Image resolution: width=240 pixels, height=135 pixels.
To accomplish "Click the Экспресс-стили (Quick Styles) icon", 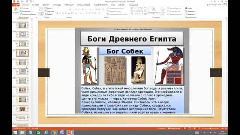I will [x=162, y=9].
